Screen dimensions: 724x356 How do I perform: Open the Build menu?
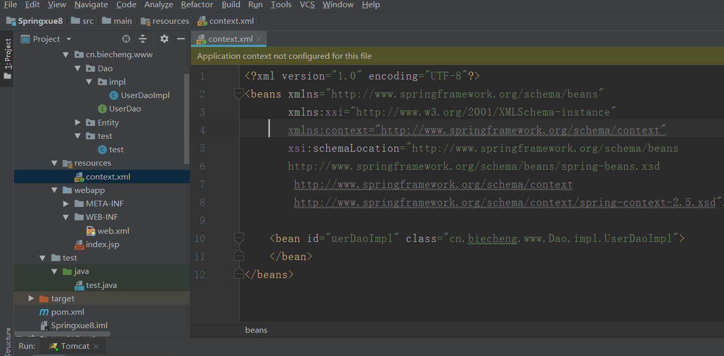coord(231,5)
